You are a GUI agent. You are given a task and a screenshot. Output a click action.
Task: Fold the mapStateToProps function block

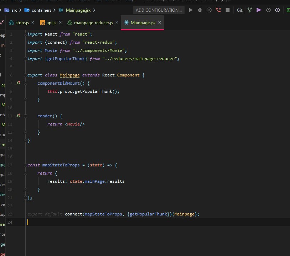[x=26, y=165]
